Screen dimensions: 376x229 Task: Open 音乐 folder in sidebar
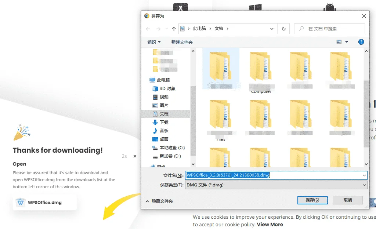point(164,131)
